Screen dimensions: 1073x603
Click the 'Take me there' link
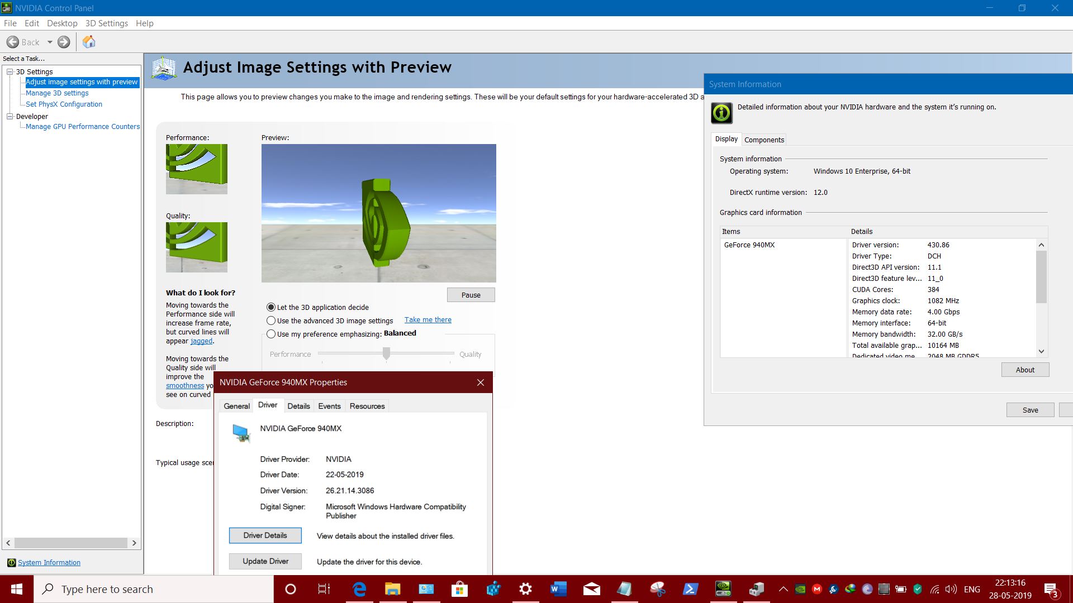pos(428,319)
